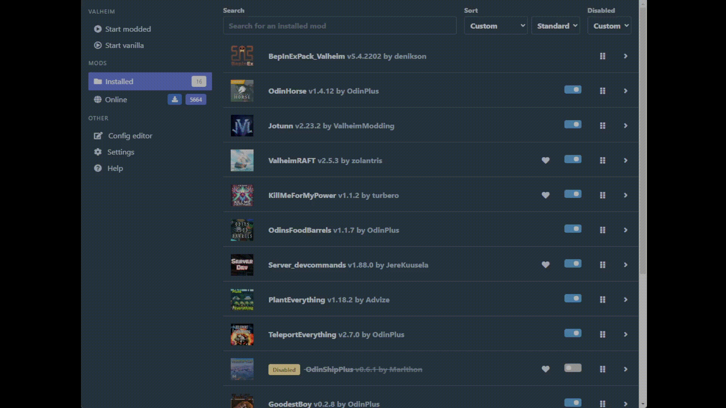Screen dimensions: 726x408
Task: Click the grid handle icon for BepInExPack_Valheim
Action: click(x=603, y=56)
